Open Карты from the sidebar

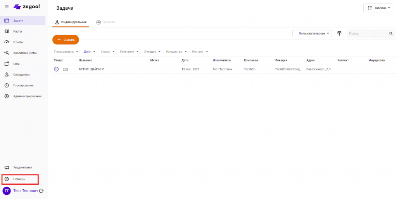click(x=17, y=31)
